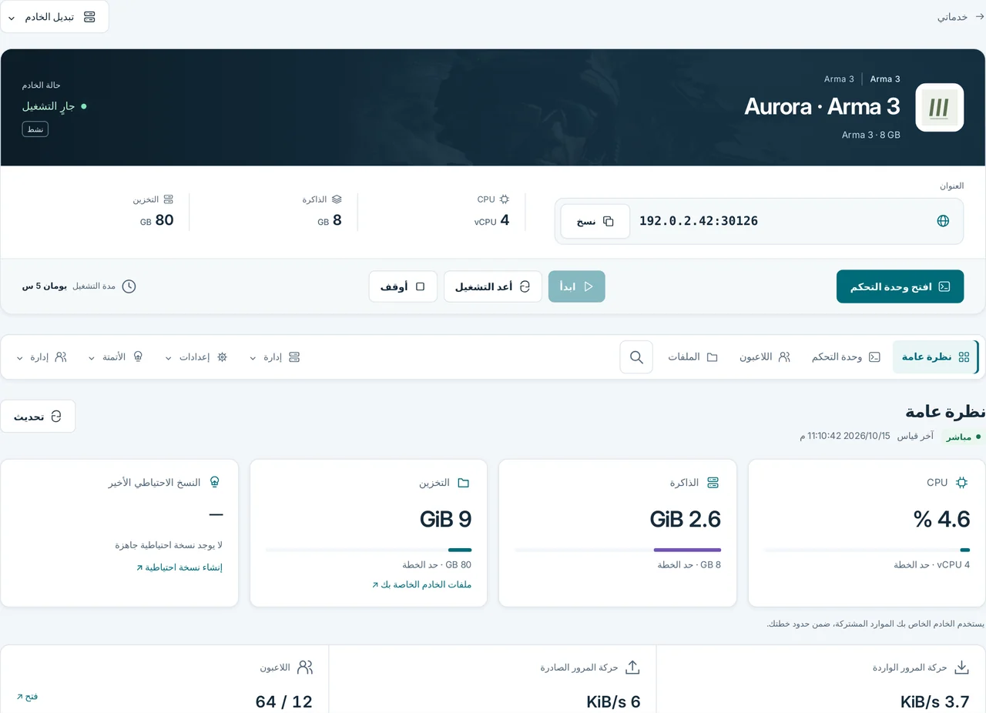Click the globe icon beside the server address
The width and height of the screenshot is (986, 713).
[x=943, y=221]
